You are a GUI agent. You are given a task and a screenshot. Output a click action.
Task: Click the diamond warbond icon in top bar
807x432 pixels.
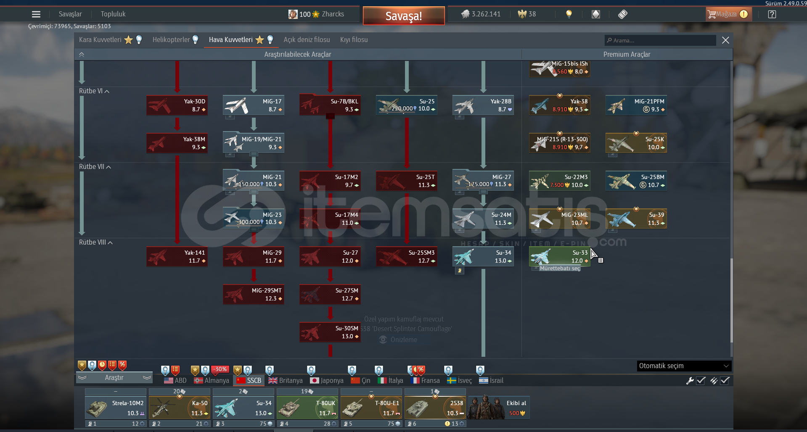596,14
